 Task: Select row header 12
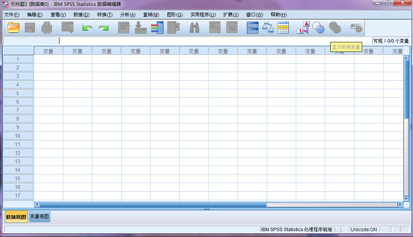click(x=18, y=153)
